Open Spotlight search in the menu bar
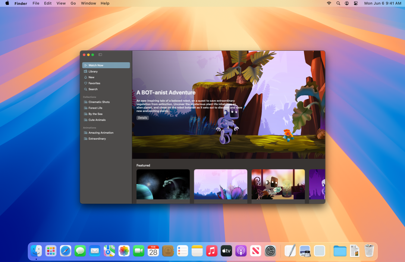This screenshot has width=405, height=262. 338,3
